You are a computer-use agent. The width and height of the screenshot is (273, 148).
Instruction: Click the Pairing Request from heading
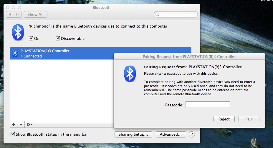tap(165, 67)
